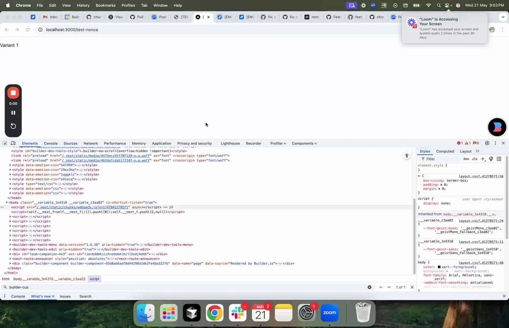This screenshot has height=328, width=509.
Task: Open Slack from the Dock
Action: 238,313
